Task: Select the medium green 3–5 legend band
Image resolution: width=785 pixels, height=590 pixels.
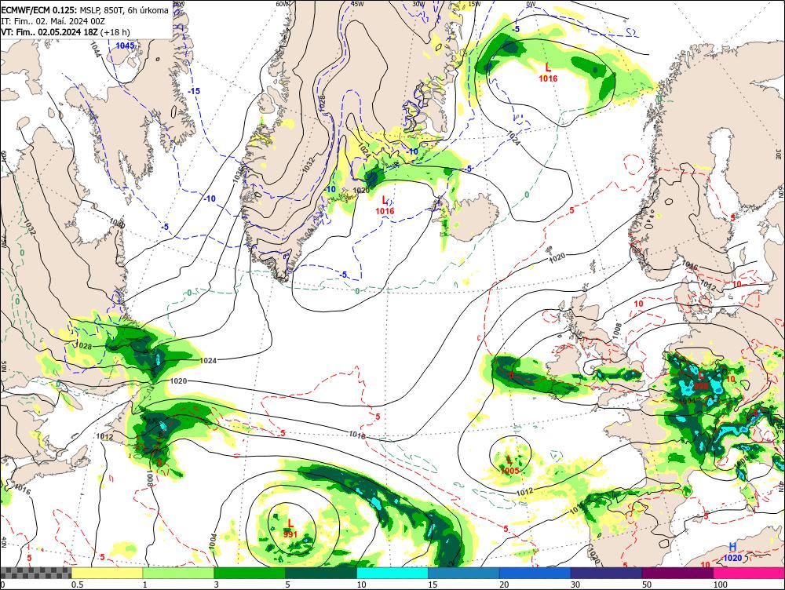Action: 250,573
